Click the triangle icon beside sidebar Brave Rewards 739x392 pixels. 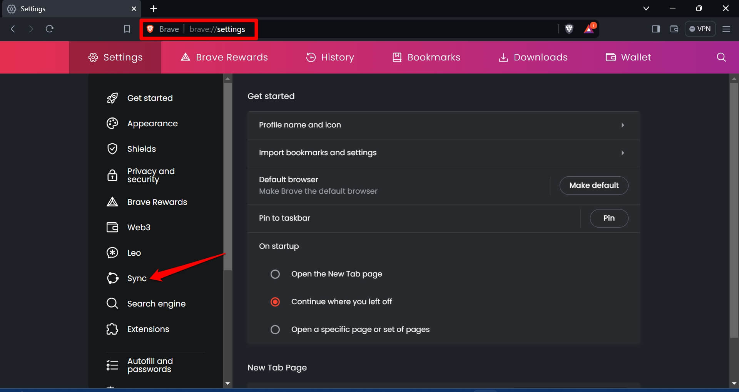[x=112, y=202]
